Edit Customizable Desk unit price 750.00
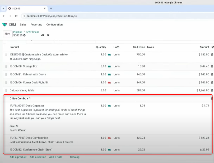This screenshot has width=214, height=163. [x=141, y=55]
